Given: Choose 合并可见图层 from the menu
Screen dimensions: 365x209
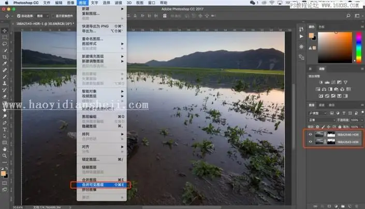Looking at the screenshot, I should pos(101,185).
